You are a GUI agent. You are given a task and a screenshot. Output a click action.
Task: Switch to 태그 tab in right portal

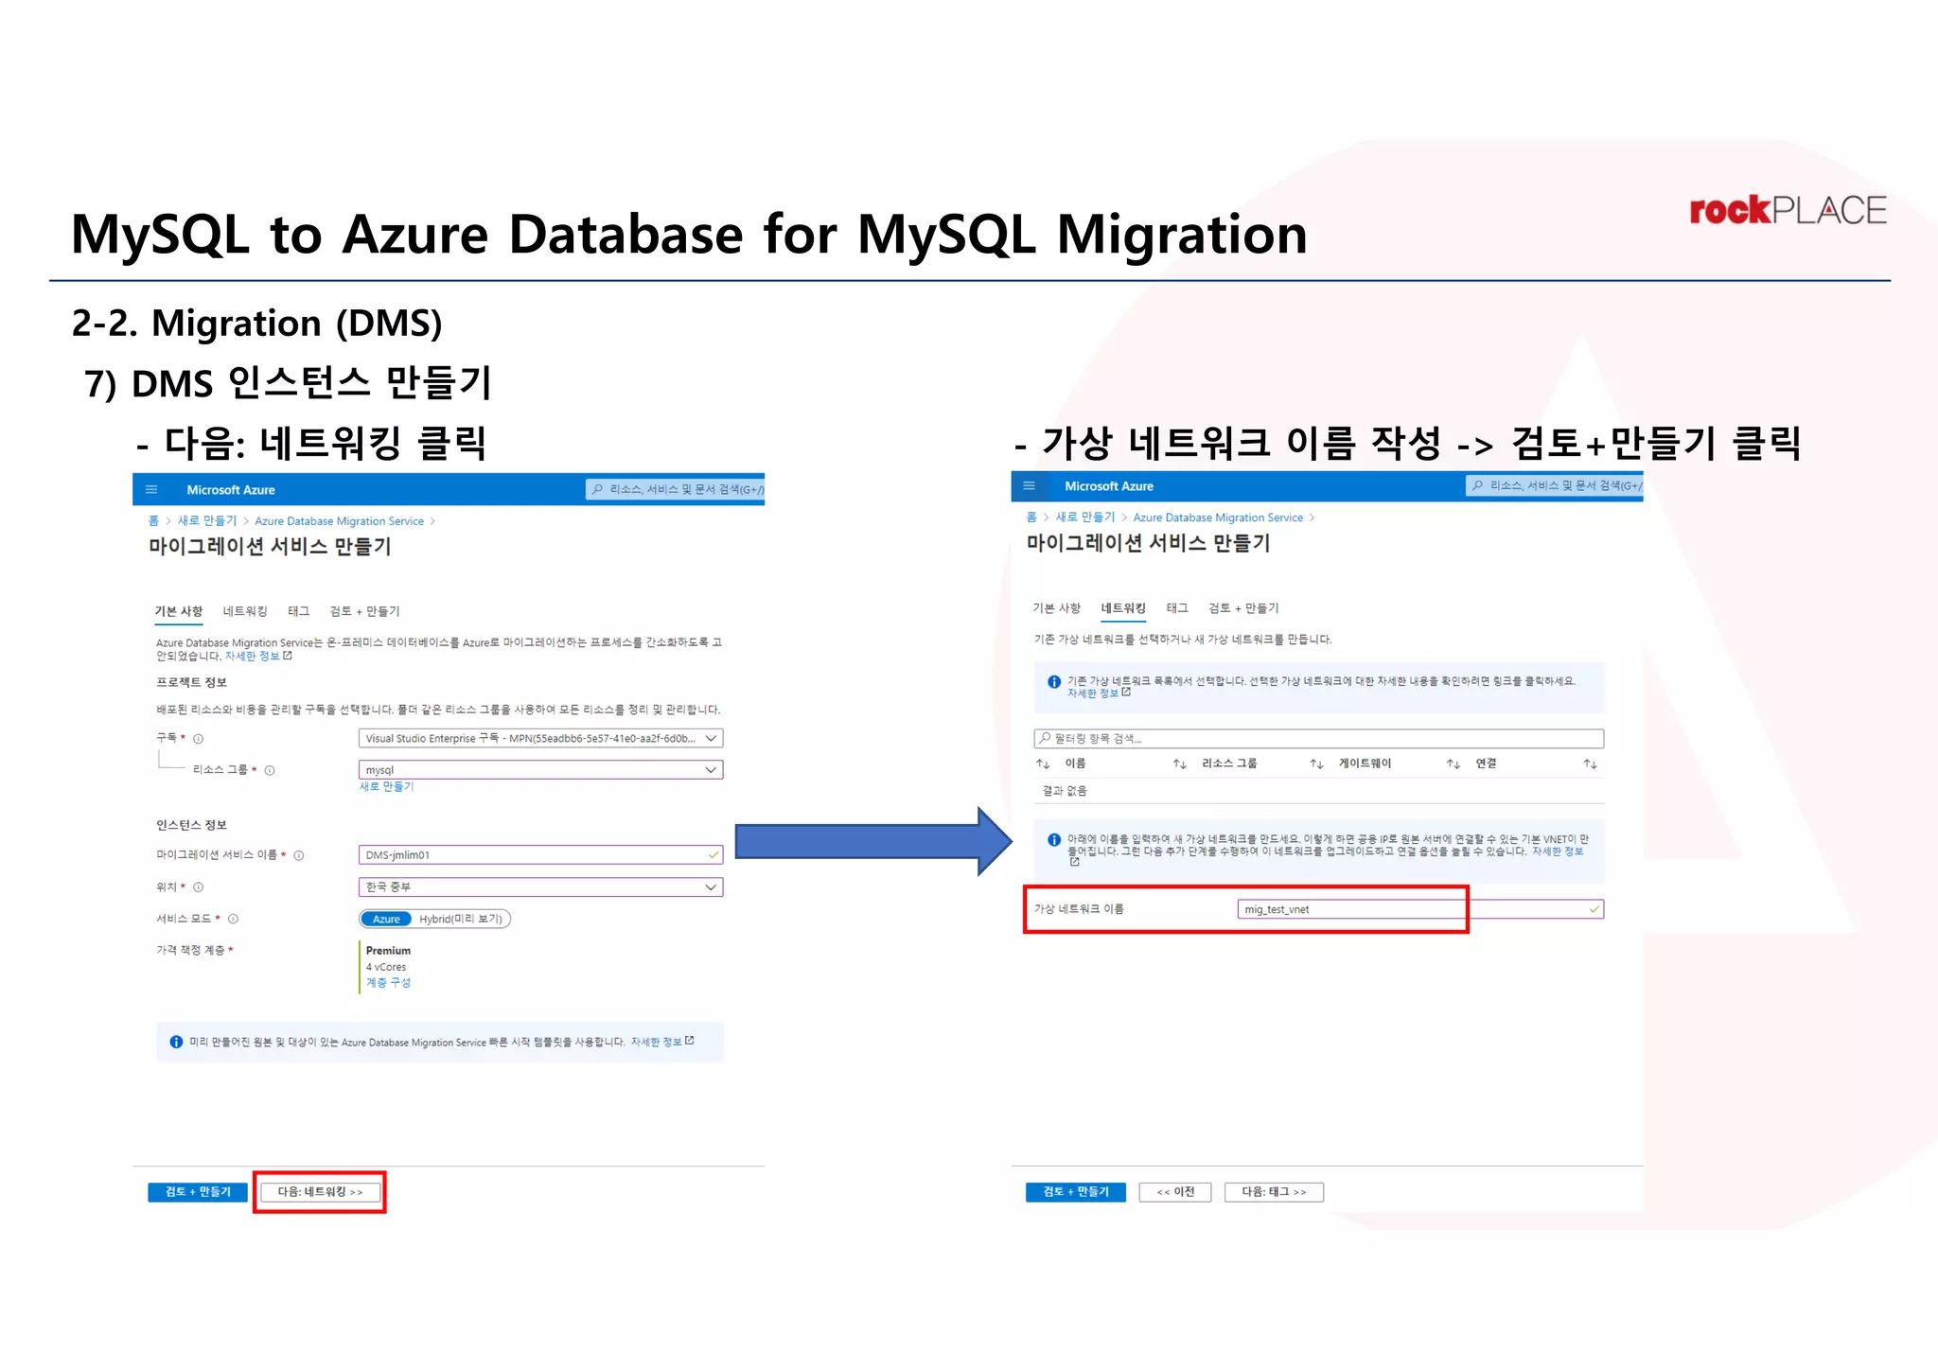pos(1177,607)
